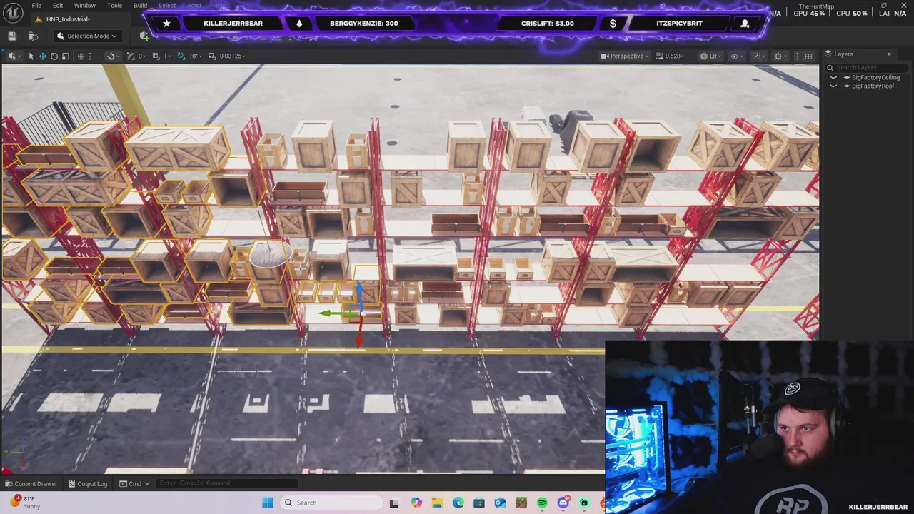Open the viewport selection mode dropdown arrow
914x514 pixels.
point(13,56)
